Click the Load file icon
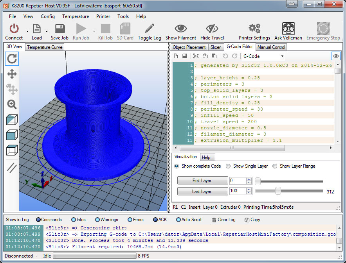Image resolution: width=346 pixels, height=263 pixels. [x=37, y=29]
